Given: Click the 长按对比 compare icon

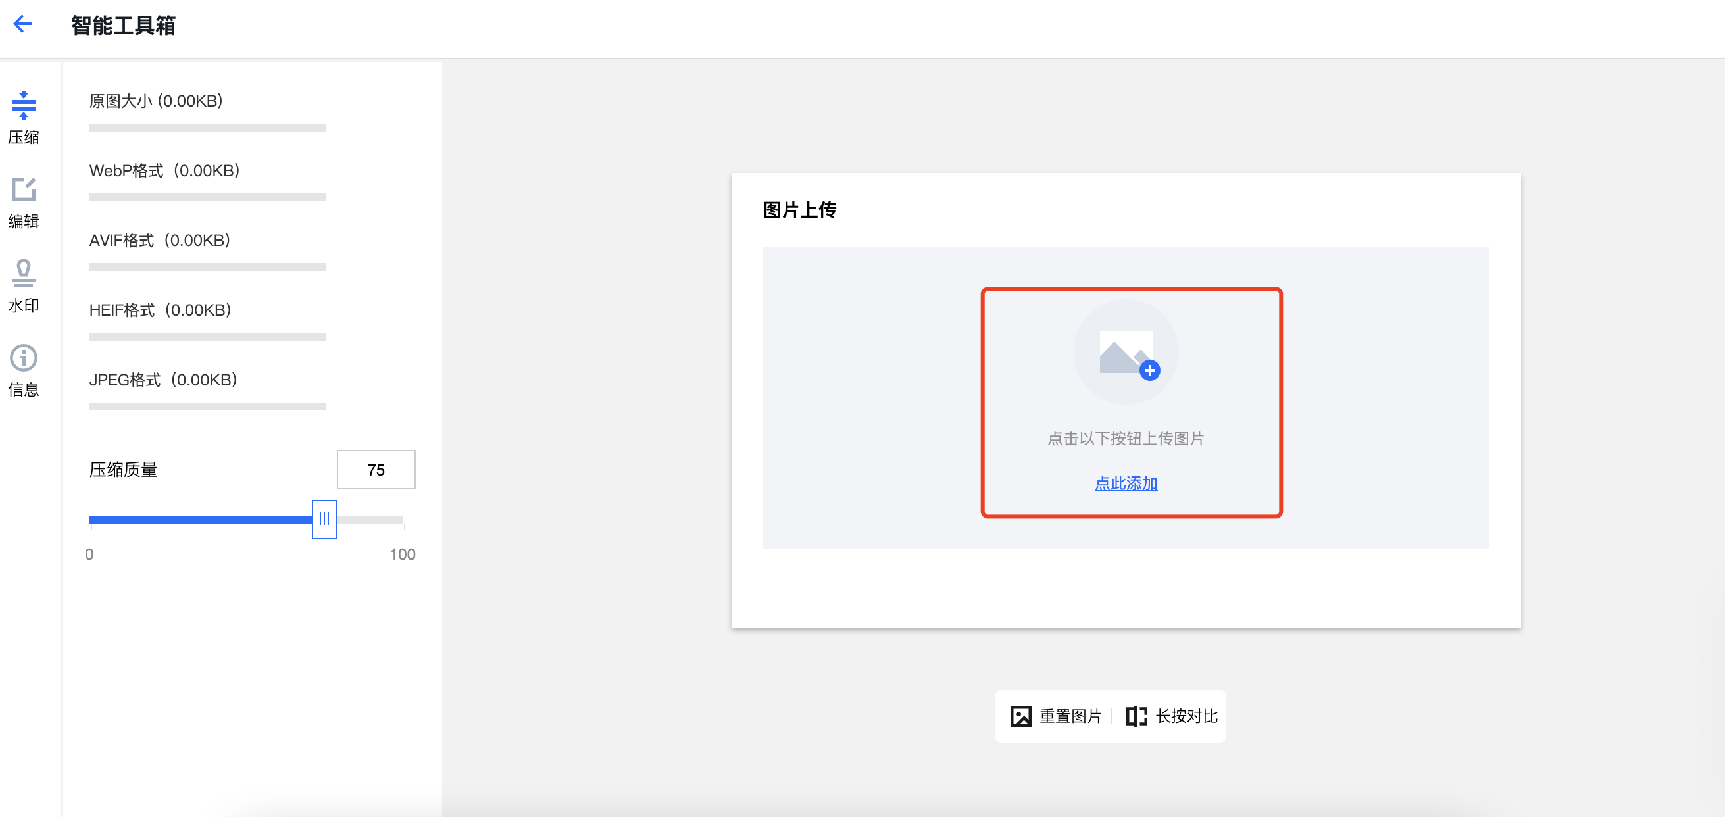Looking at the screenshot, I should (x=1136, y=716).
